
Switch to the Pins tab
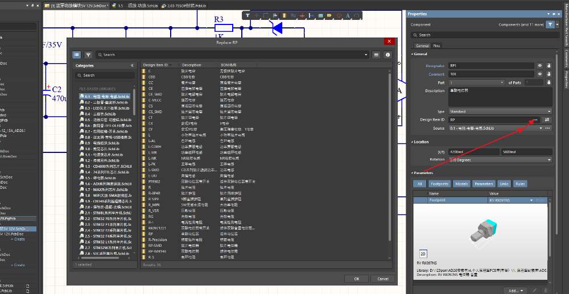(x=436, y=45)
